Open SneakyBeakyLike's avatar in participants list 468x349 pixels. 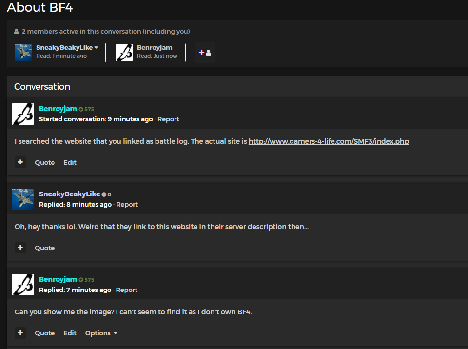23,53
